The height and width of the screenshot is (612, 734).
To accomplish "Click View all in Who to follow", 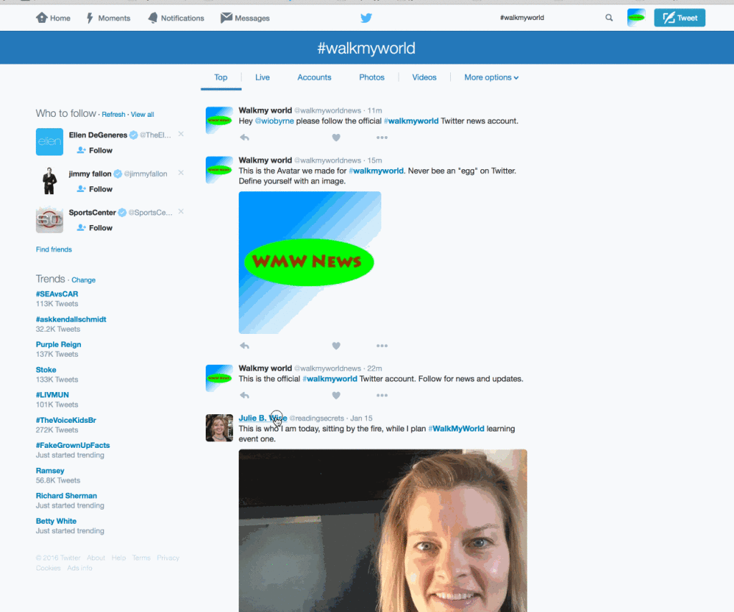I will [143, 114].
